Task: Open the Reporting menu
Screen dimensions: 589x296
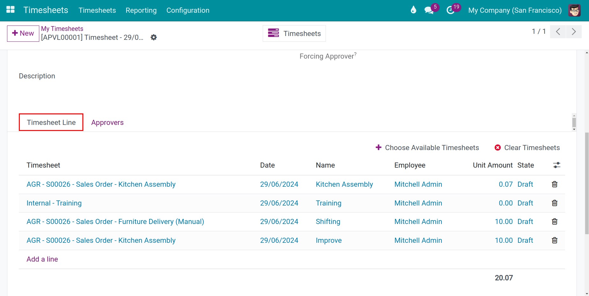Action: (141, 10)
